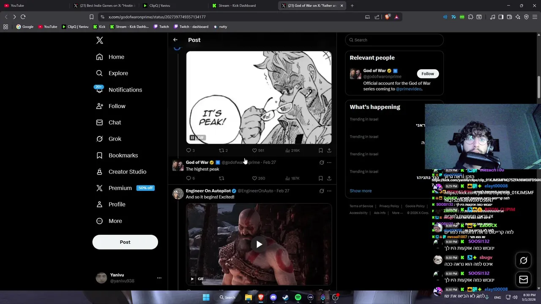
Task: Open Follow page in sidebar
Action: pos(111,106)
